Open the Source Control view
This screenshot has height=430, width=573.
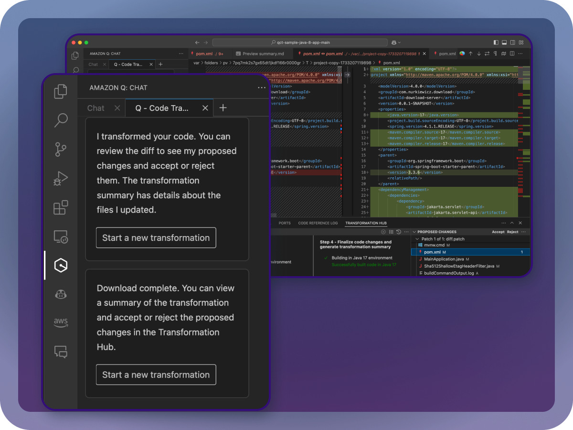tap(60, 150)
